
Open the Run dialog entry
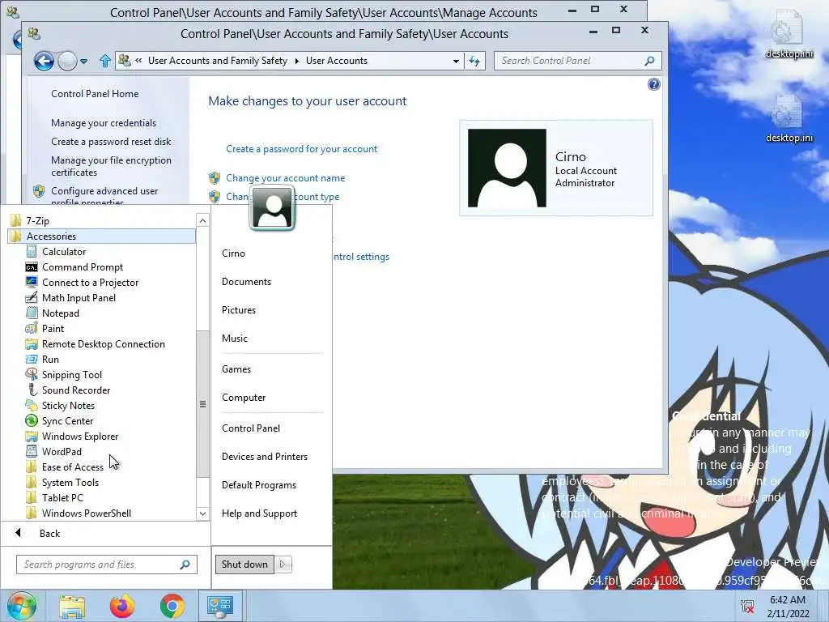pos(50,359)
